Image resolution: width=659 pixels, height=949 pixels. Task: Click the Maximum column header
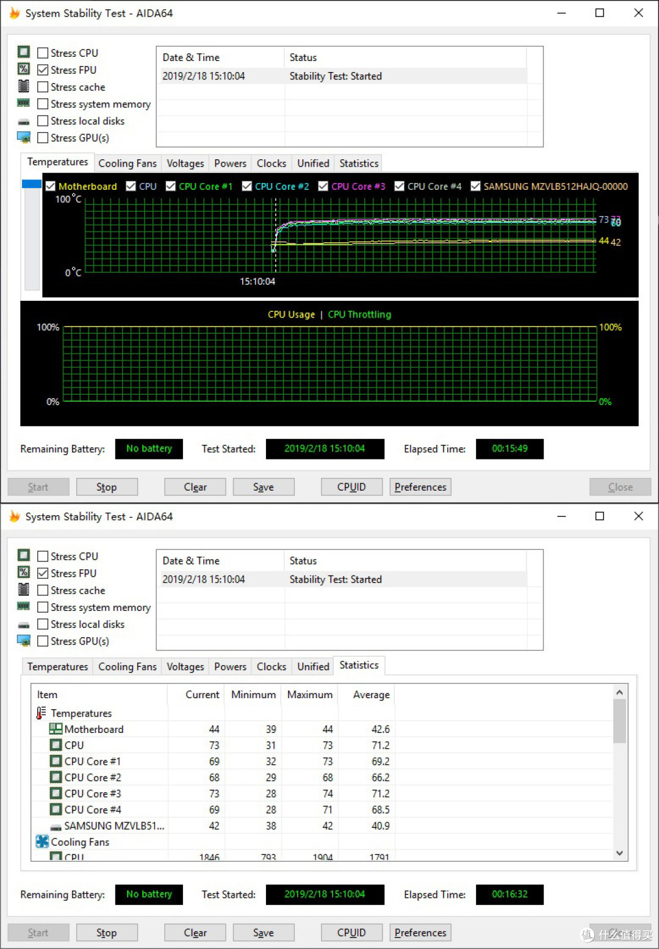coord(310,695)
